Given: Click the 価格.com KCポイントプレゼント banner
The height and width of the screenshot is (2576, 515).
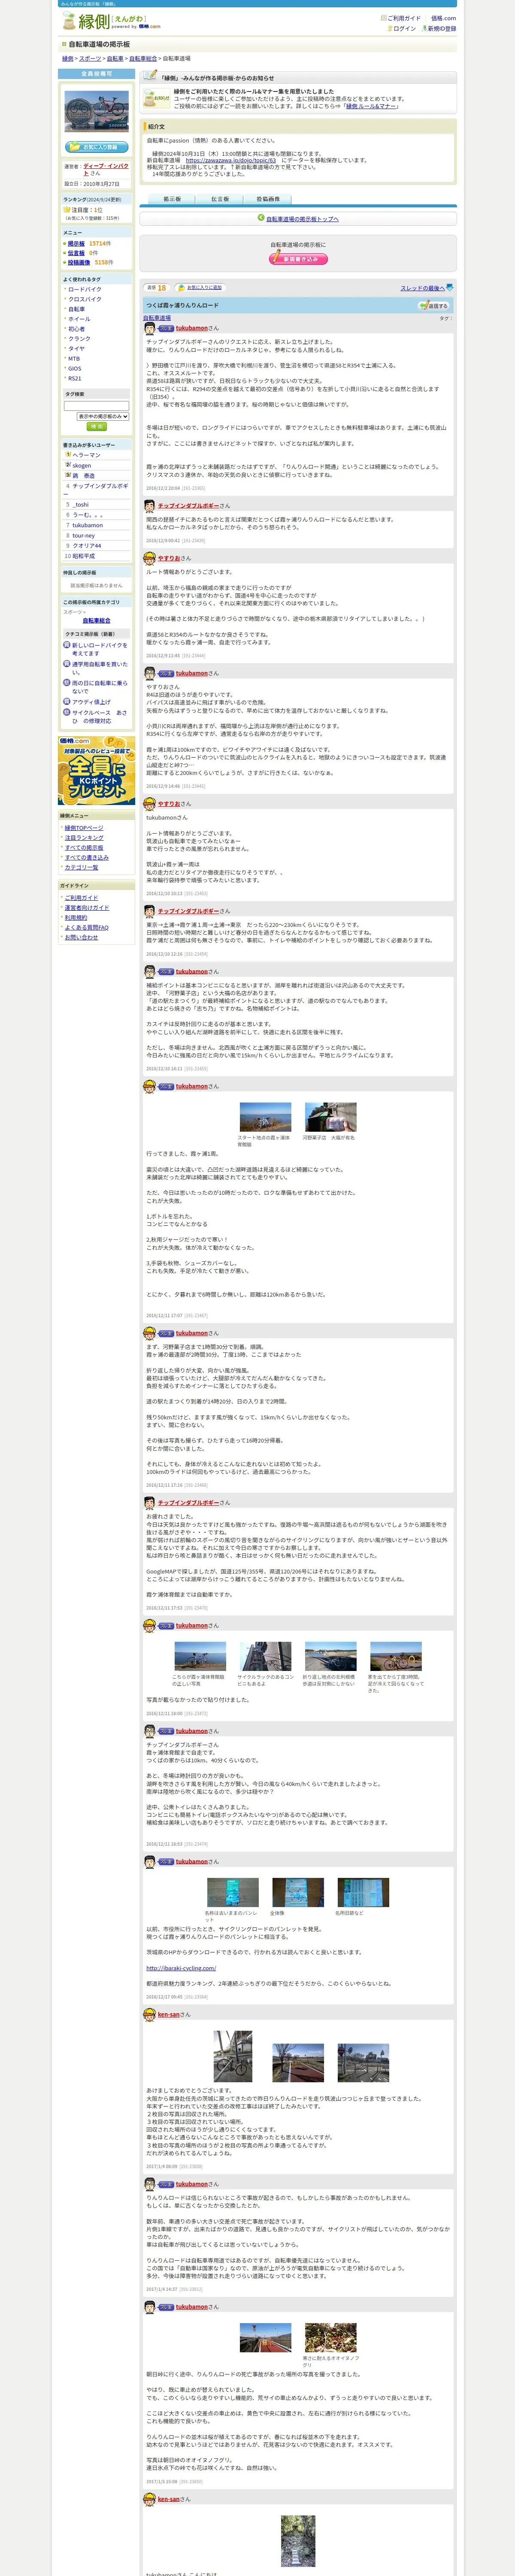Looking at the screenshot, I should tap(96, 771).
